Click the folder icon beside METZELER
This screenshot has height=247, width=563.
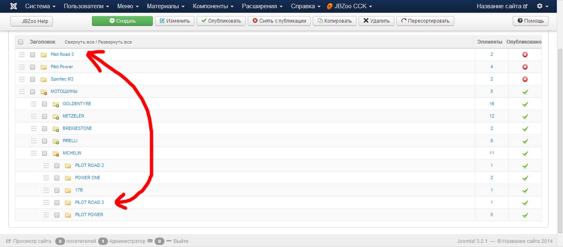[56, 116]
